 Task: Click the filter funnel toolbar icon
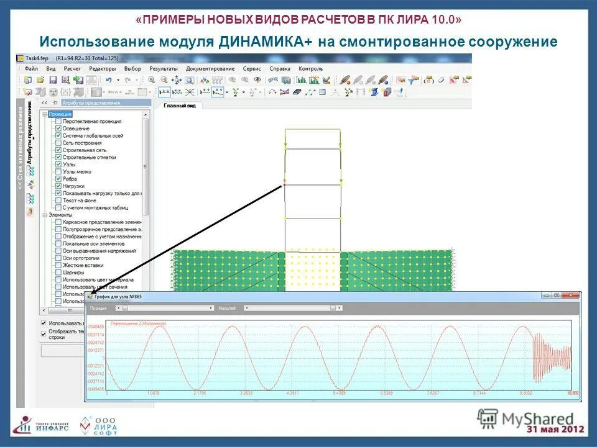tap(413, 80)
